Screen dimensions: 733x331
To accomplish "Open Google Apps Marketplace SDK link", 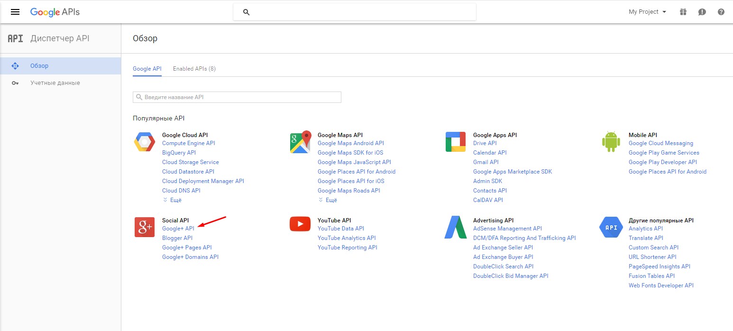I will [513, 172].
